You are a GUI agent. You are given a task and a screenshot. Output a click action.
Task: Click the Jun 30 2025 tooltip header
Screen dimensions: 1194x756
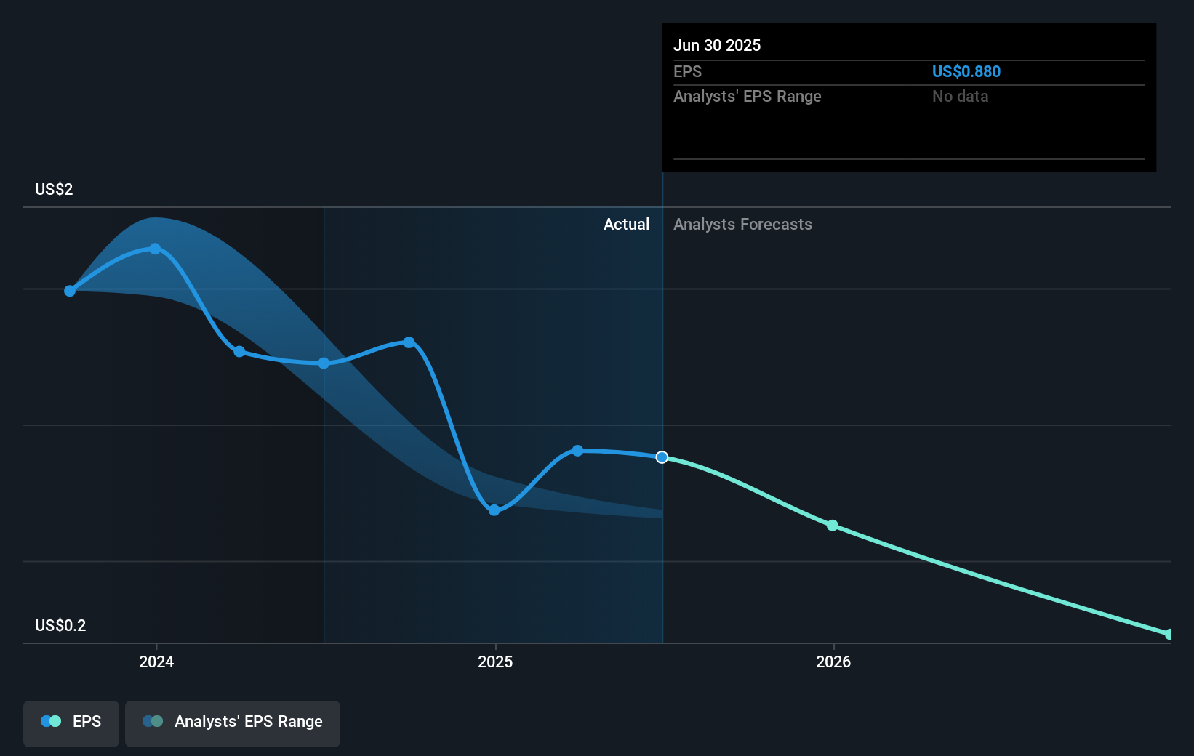pyautogui.click(x=717, y=45)
